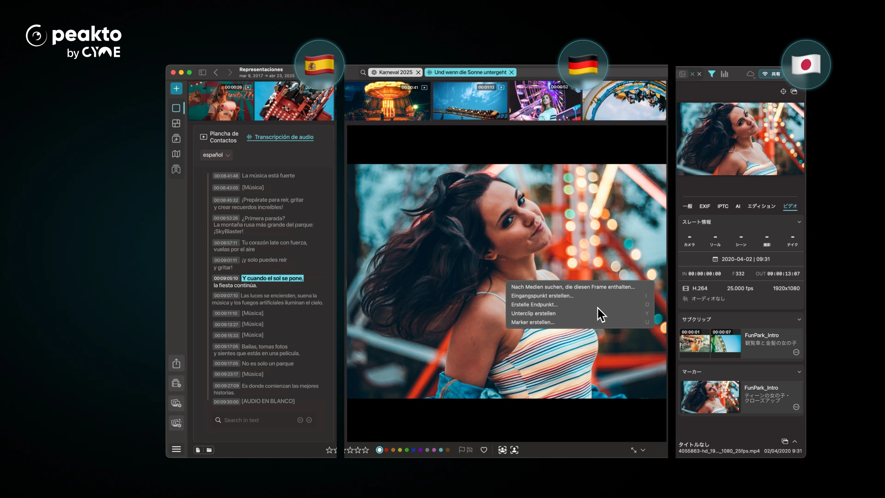The image size is (885, 498).
Task: Open the people albums sidebar icon
Action: point(176,169)
